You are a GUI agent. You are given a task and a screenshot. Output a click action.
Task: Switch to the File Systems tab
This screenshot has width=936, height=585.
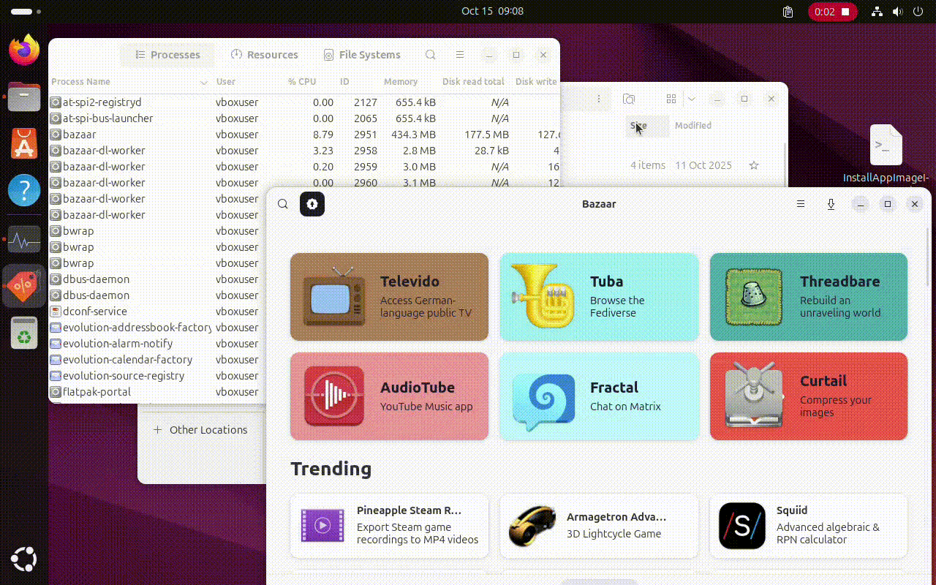pyautogui.click(x=362, y=55)
